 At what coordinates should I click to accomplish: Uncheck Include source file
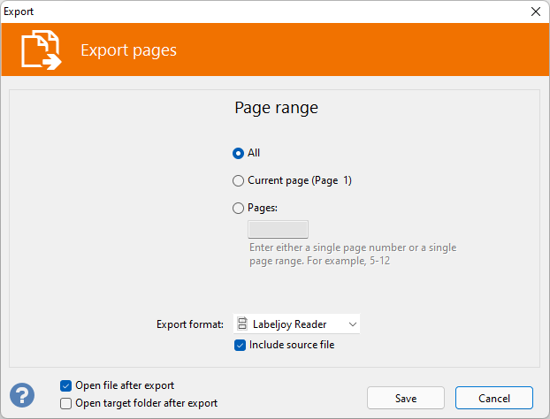click(x=240, y=345)
